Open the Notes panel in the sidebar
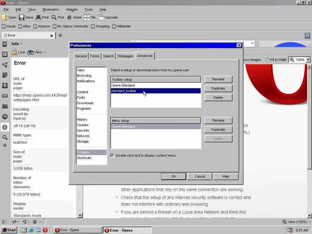This screenshot has height=234, width=312. (x=5, y=75)
